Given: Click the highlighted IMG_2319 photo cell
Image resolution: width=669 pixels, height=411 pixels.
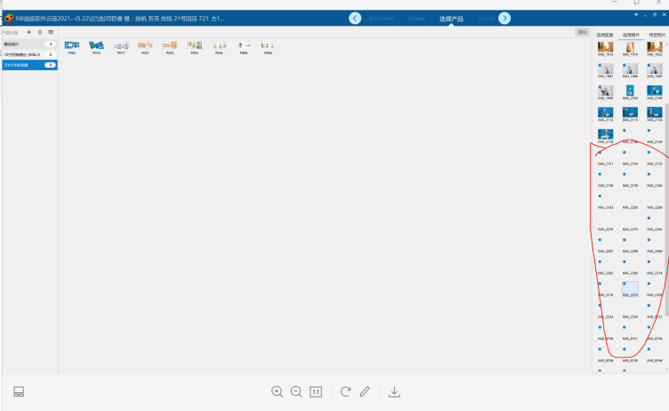Looking at the screenshot, I should [630, 289].
